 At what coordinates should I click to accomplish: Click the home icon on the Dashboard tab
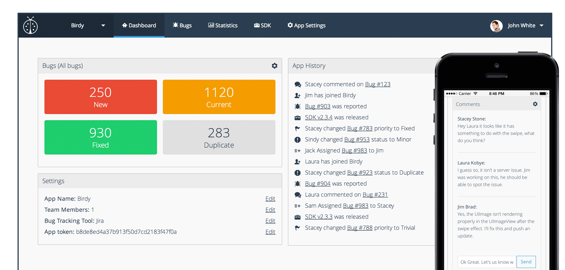point(124,25)
